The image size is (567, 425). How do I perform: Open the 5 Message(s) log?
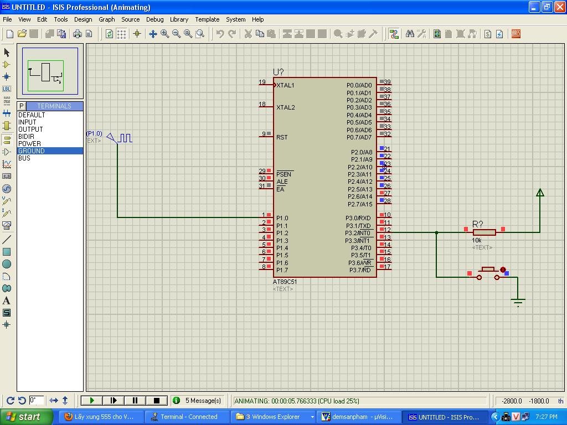[198, 401]
